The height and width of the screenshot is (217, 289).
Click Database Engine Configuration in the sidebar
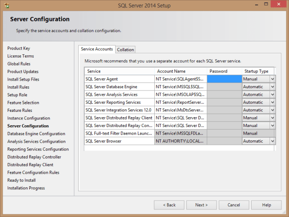click(x=36, y=134)
